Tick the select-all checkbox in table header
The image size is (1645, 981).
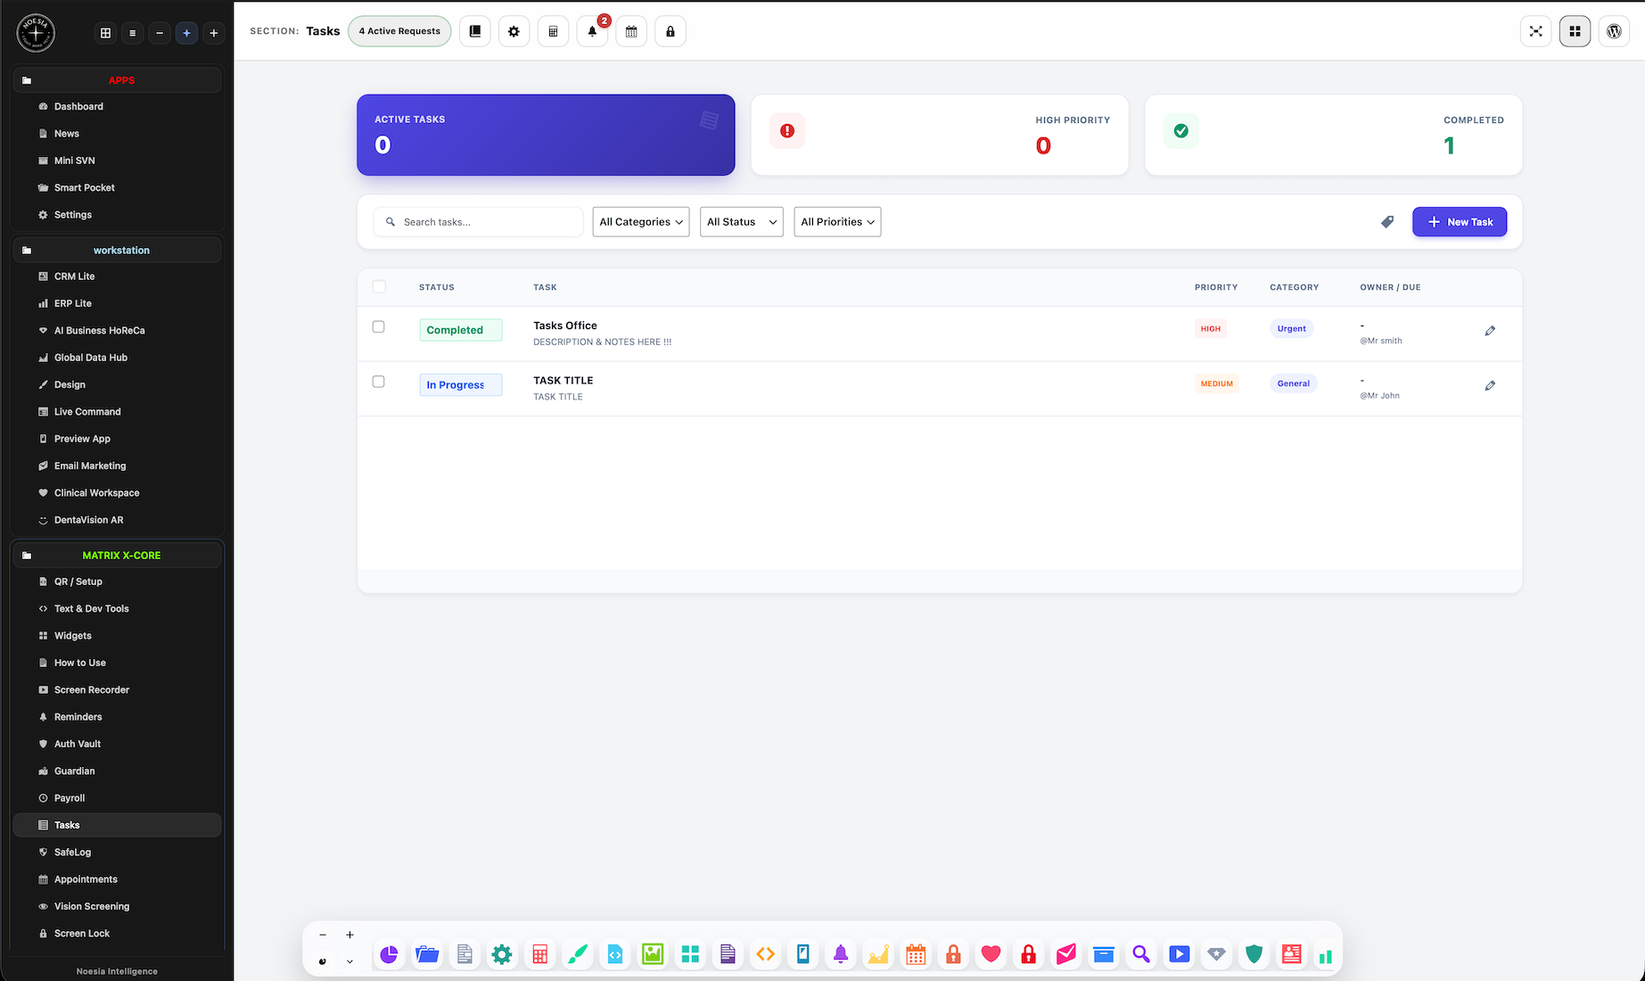click(379, 286)
